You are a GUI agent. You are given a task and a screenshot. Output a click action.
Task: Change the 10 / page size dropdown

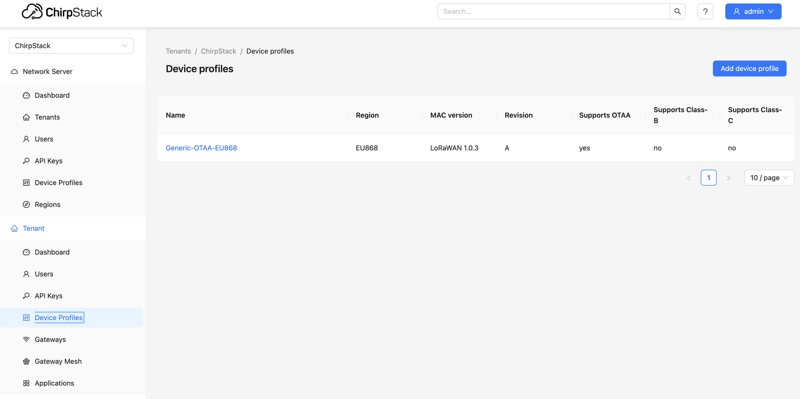[x=769, y=178]
